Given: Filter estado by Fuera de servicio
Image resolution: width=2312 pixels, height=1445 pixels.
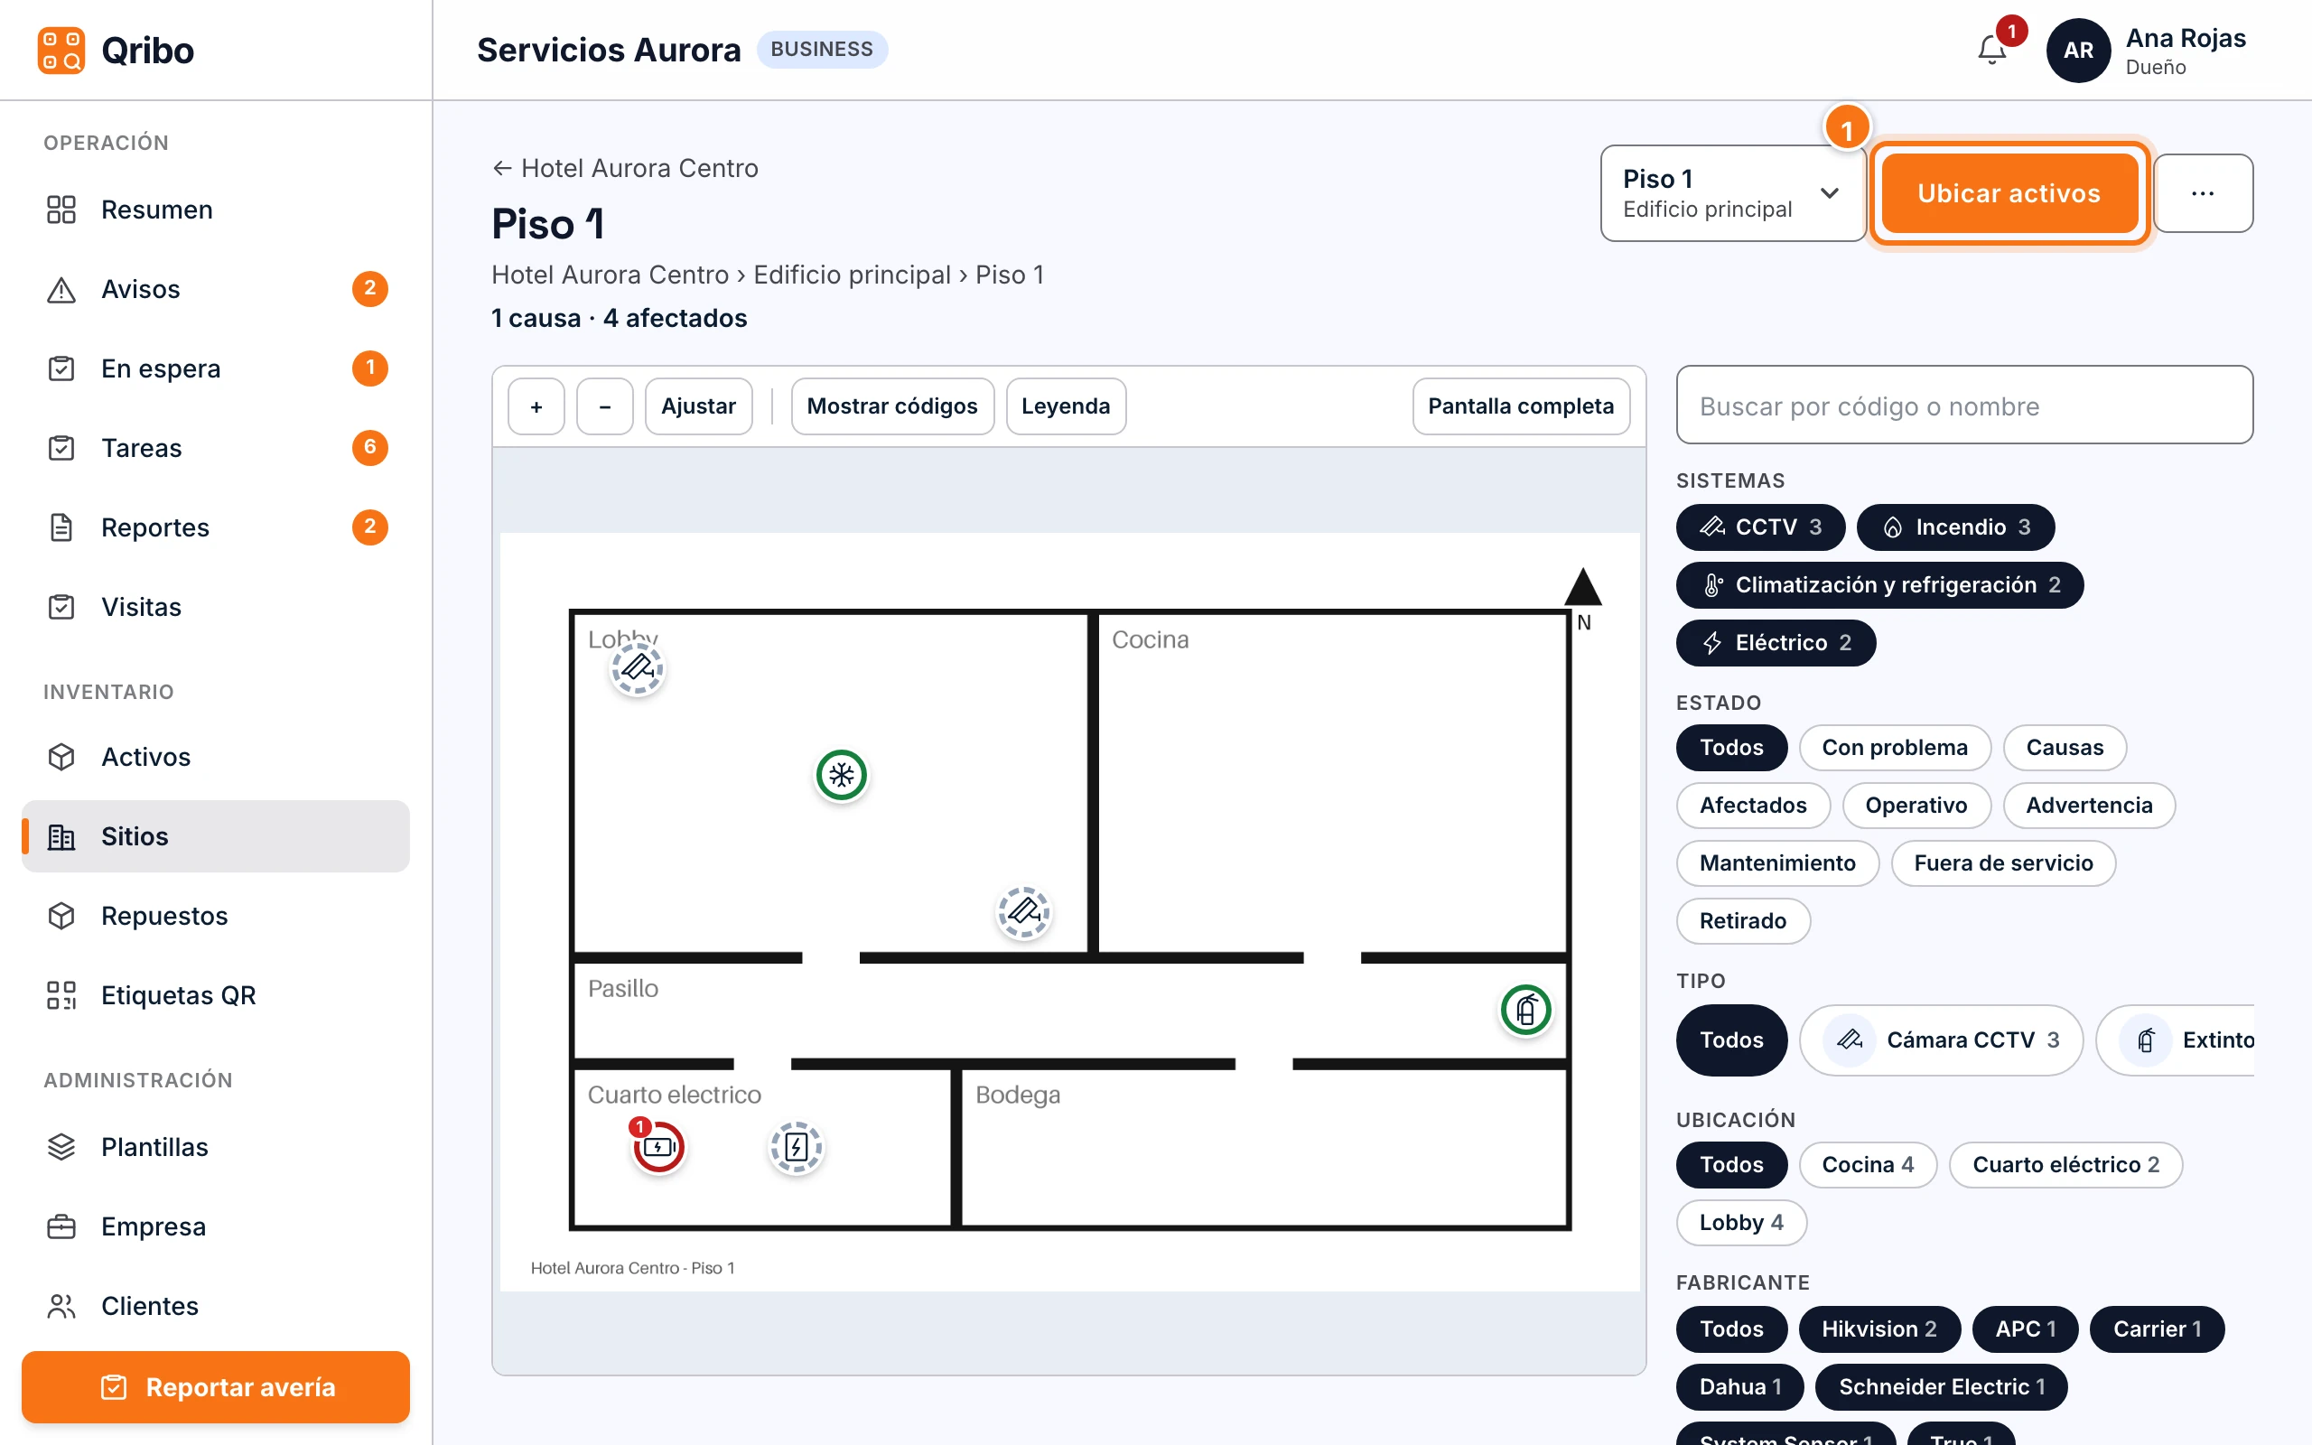Looking at the screenshot, I should 2002,863.
